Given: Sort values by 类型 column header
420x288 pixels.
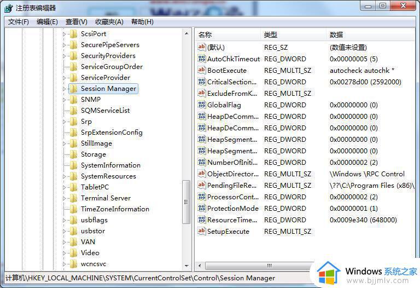Looking at the screenshot, I should 294,35.
